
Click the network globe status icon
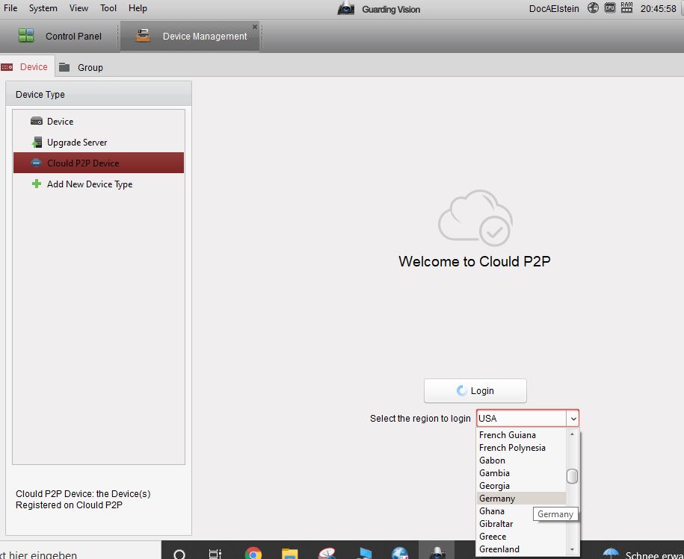pyautogui.click(x=593, y=7)
